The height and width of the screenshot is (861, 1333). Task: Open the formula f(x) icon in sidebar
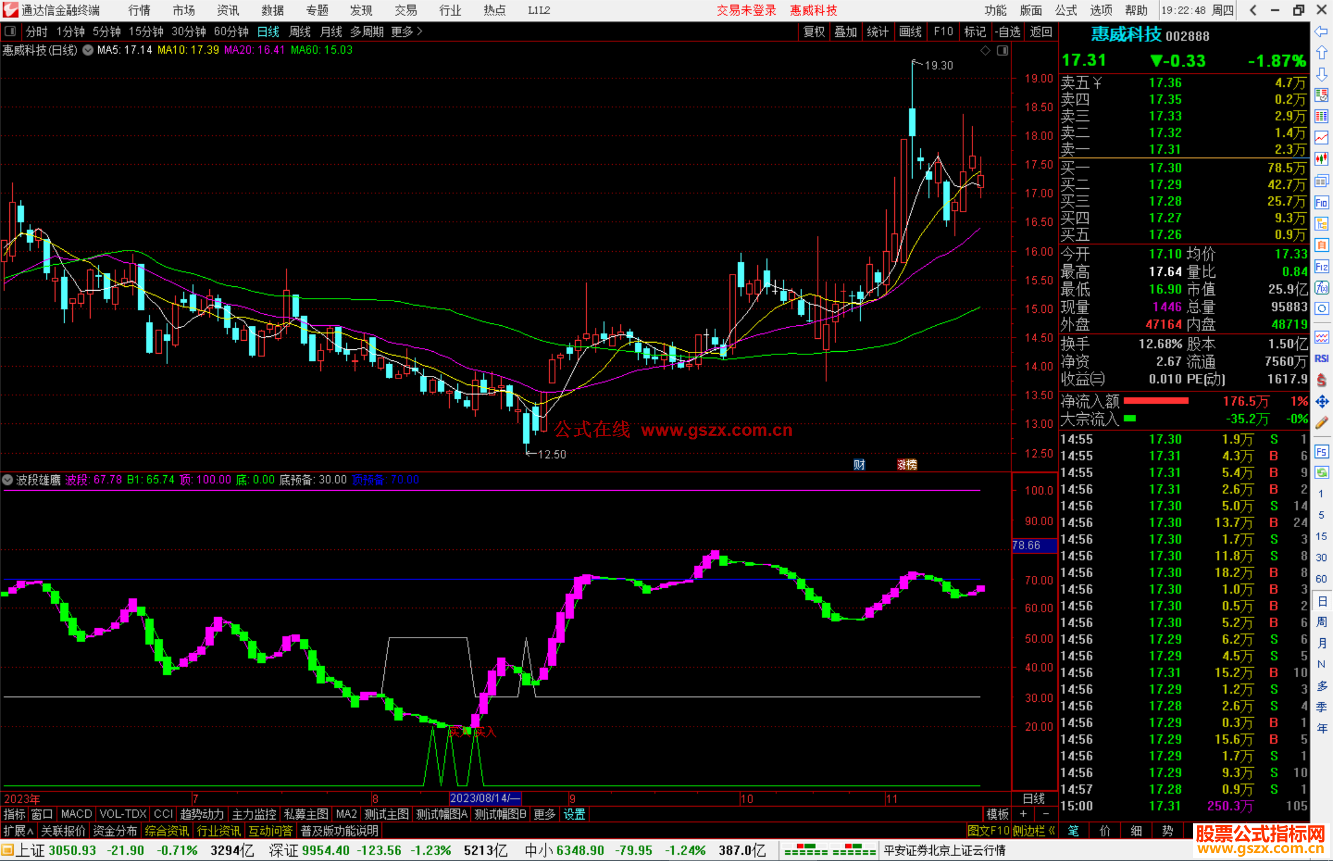pyautogui.click(x=1321, y=288)
